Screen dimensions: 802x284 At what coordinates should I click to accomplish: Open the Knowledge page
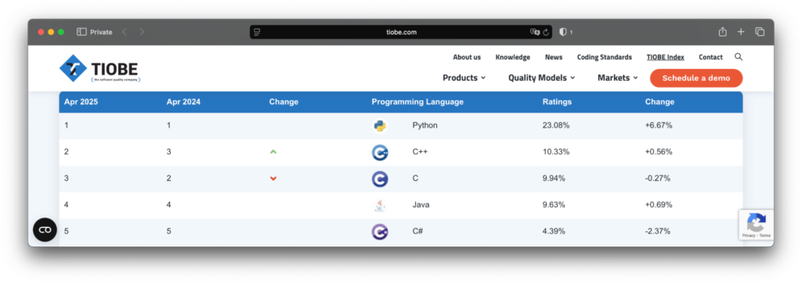pyautogui.click(x=512, y=57)
